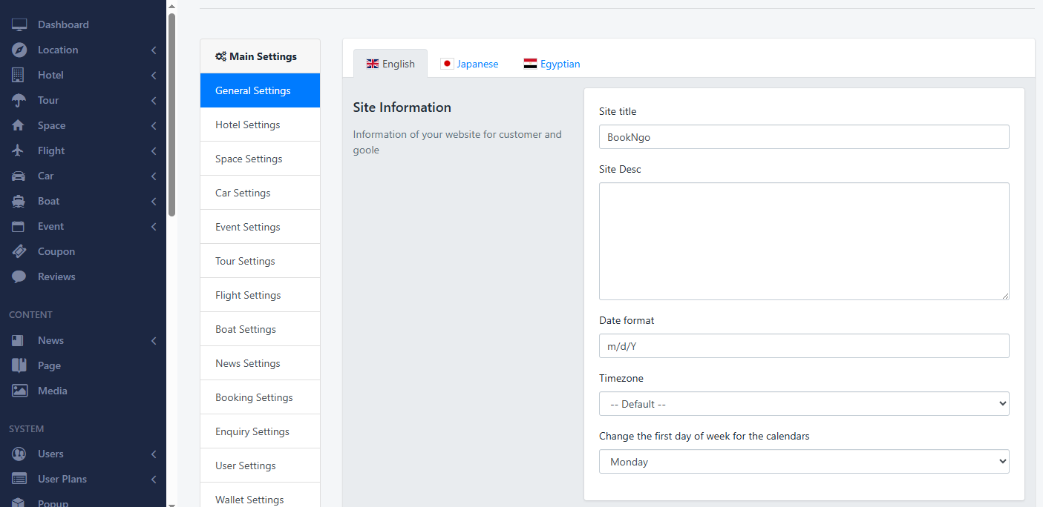Click the Dashboard monitor icon
The height and width of the screenshot is (507, 1043).
tap(19, 24)
